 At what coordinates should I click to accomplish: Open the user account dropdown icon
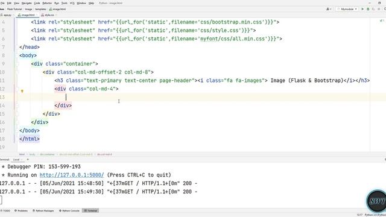[x=329, y=9]
